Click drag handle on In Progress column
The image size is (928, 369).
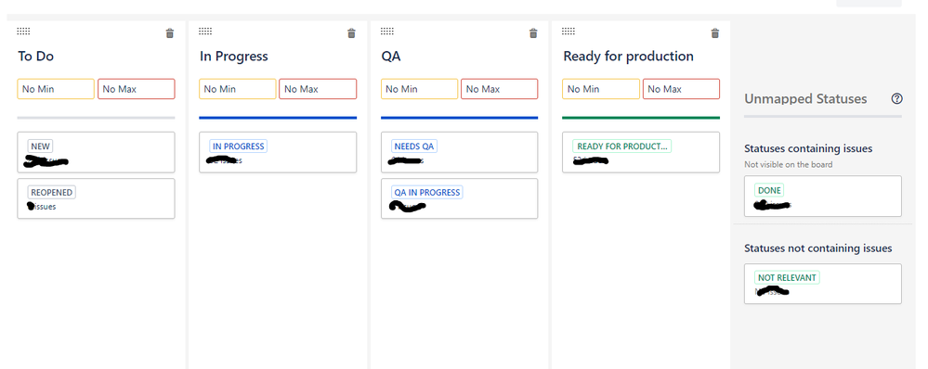point(205,32)
